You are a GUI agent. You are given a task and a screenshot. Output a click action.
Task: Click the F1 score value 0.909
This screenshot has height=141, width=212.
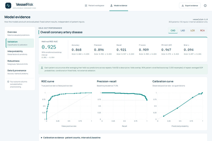point(144,50)
